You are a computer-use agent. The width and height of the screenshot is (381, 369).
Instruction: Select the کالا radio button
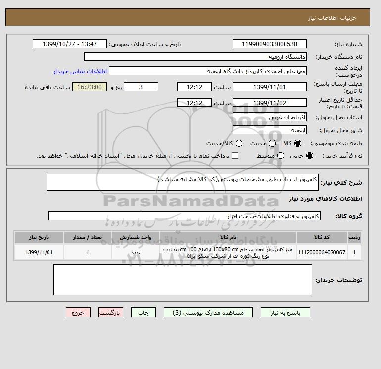click(298, 143)
